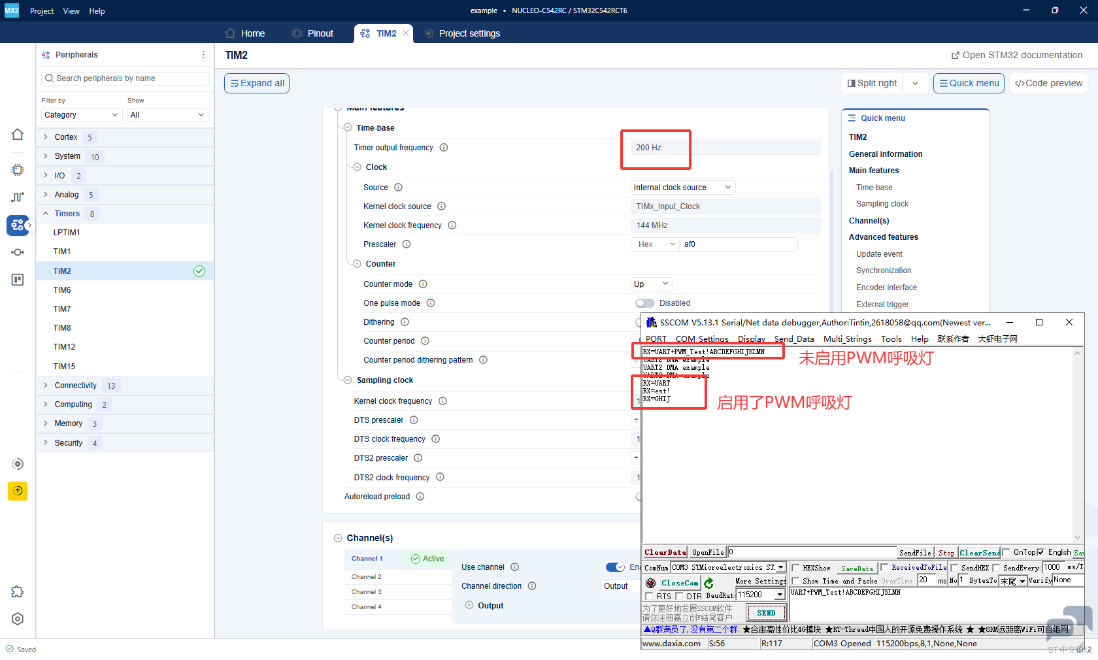
Task: Open the Source clock dropdown
Action: (x=682, y=188)
